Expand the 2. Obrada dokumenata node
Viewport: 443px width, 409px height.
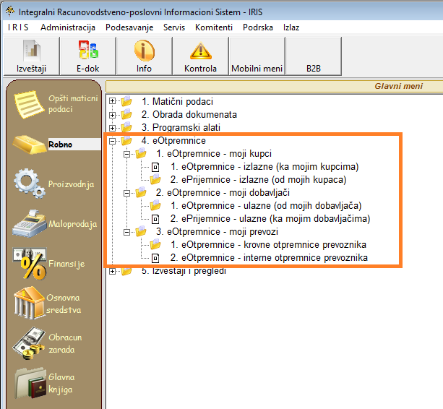point(112,114)
